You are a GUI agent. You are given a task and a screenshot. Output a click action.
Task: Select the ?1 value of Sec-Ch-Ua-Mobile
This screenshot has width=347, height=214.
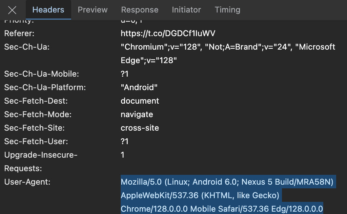click(x=125, y=74)
